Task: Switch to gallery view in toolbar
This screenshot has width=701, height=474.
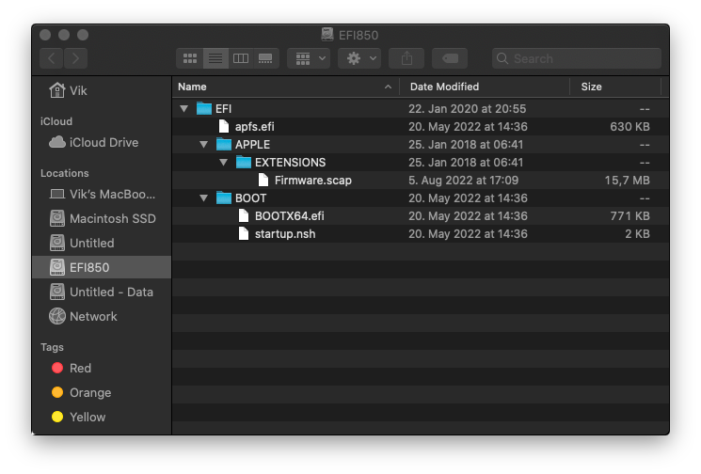Action: [266, 58]
